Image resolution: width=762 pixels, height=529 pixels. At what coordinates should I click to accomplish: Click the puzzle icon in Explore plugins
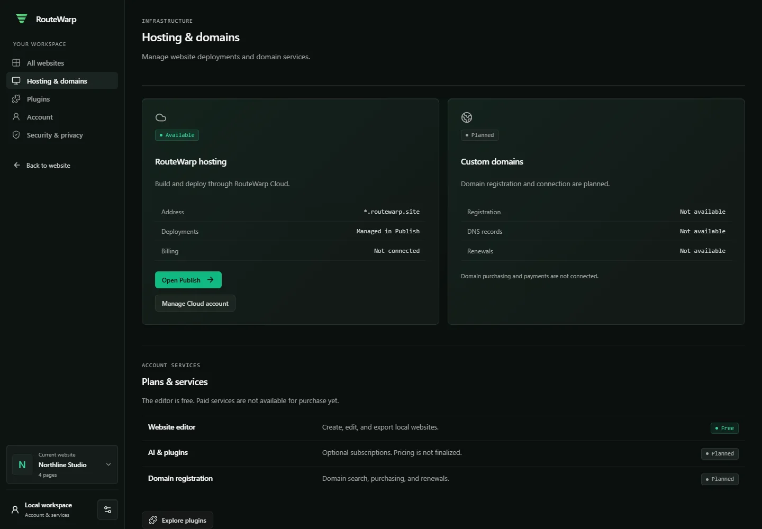click(x=153, y=520)
